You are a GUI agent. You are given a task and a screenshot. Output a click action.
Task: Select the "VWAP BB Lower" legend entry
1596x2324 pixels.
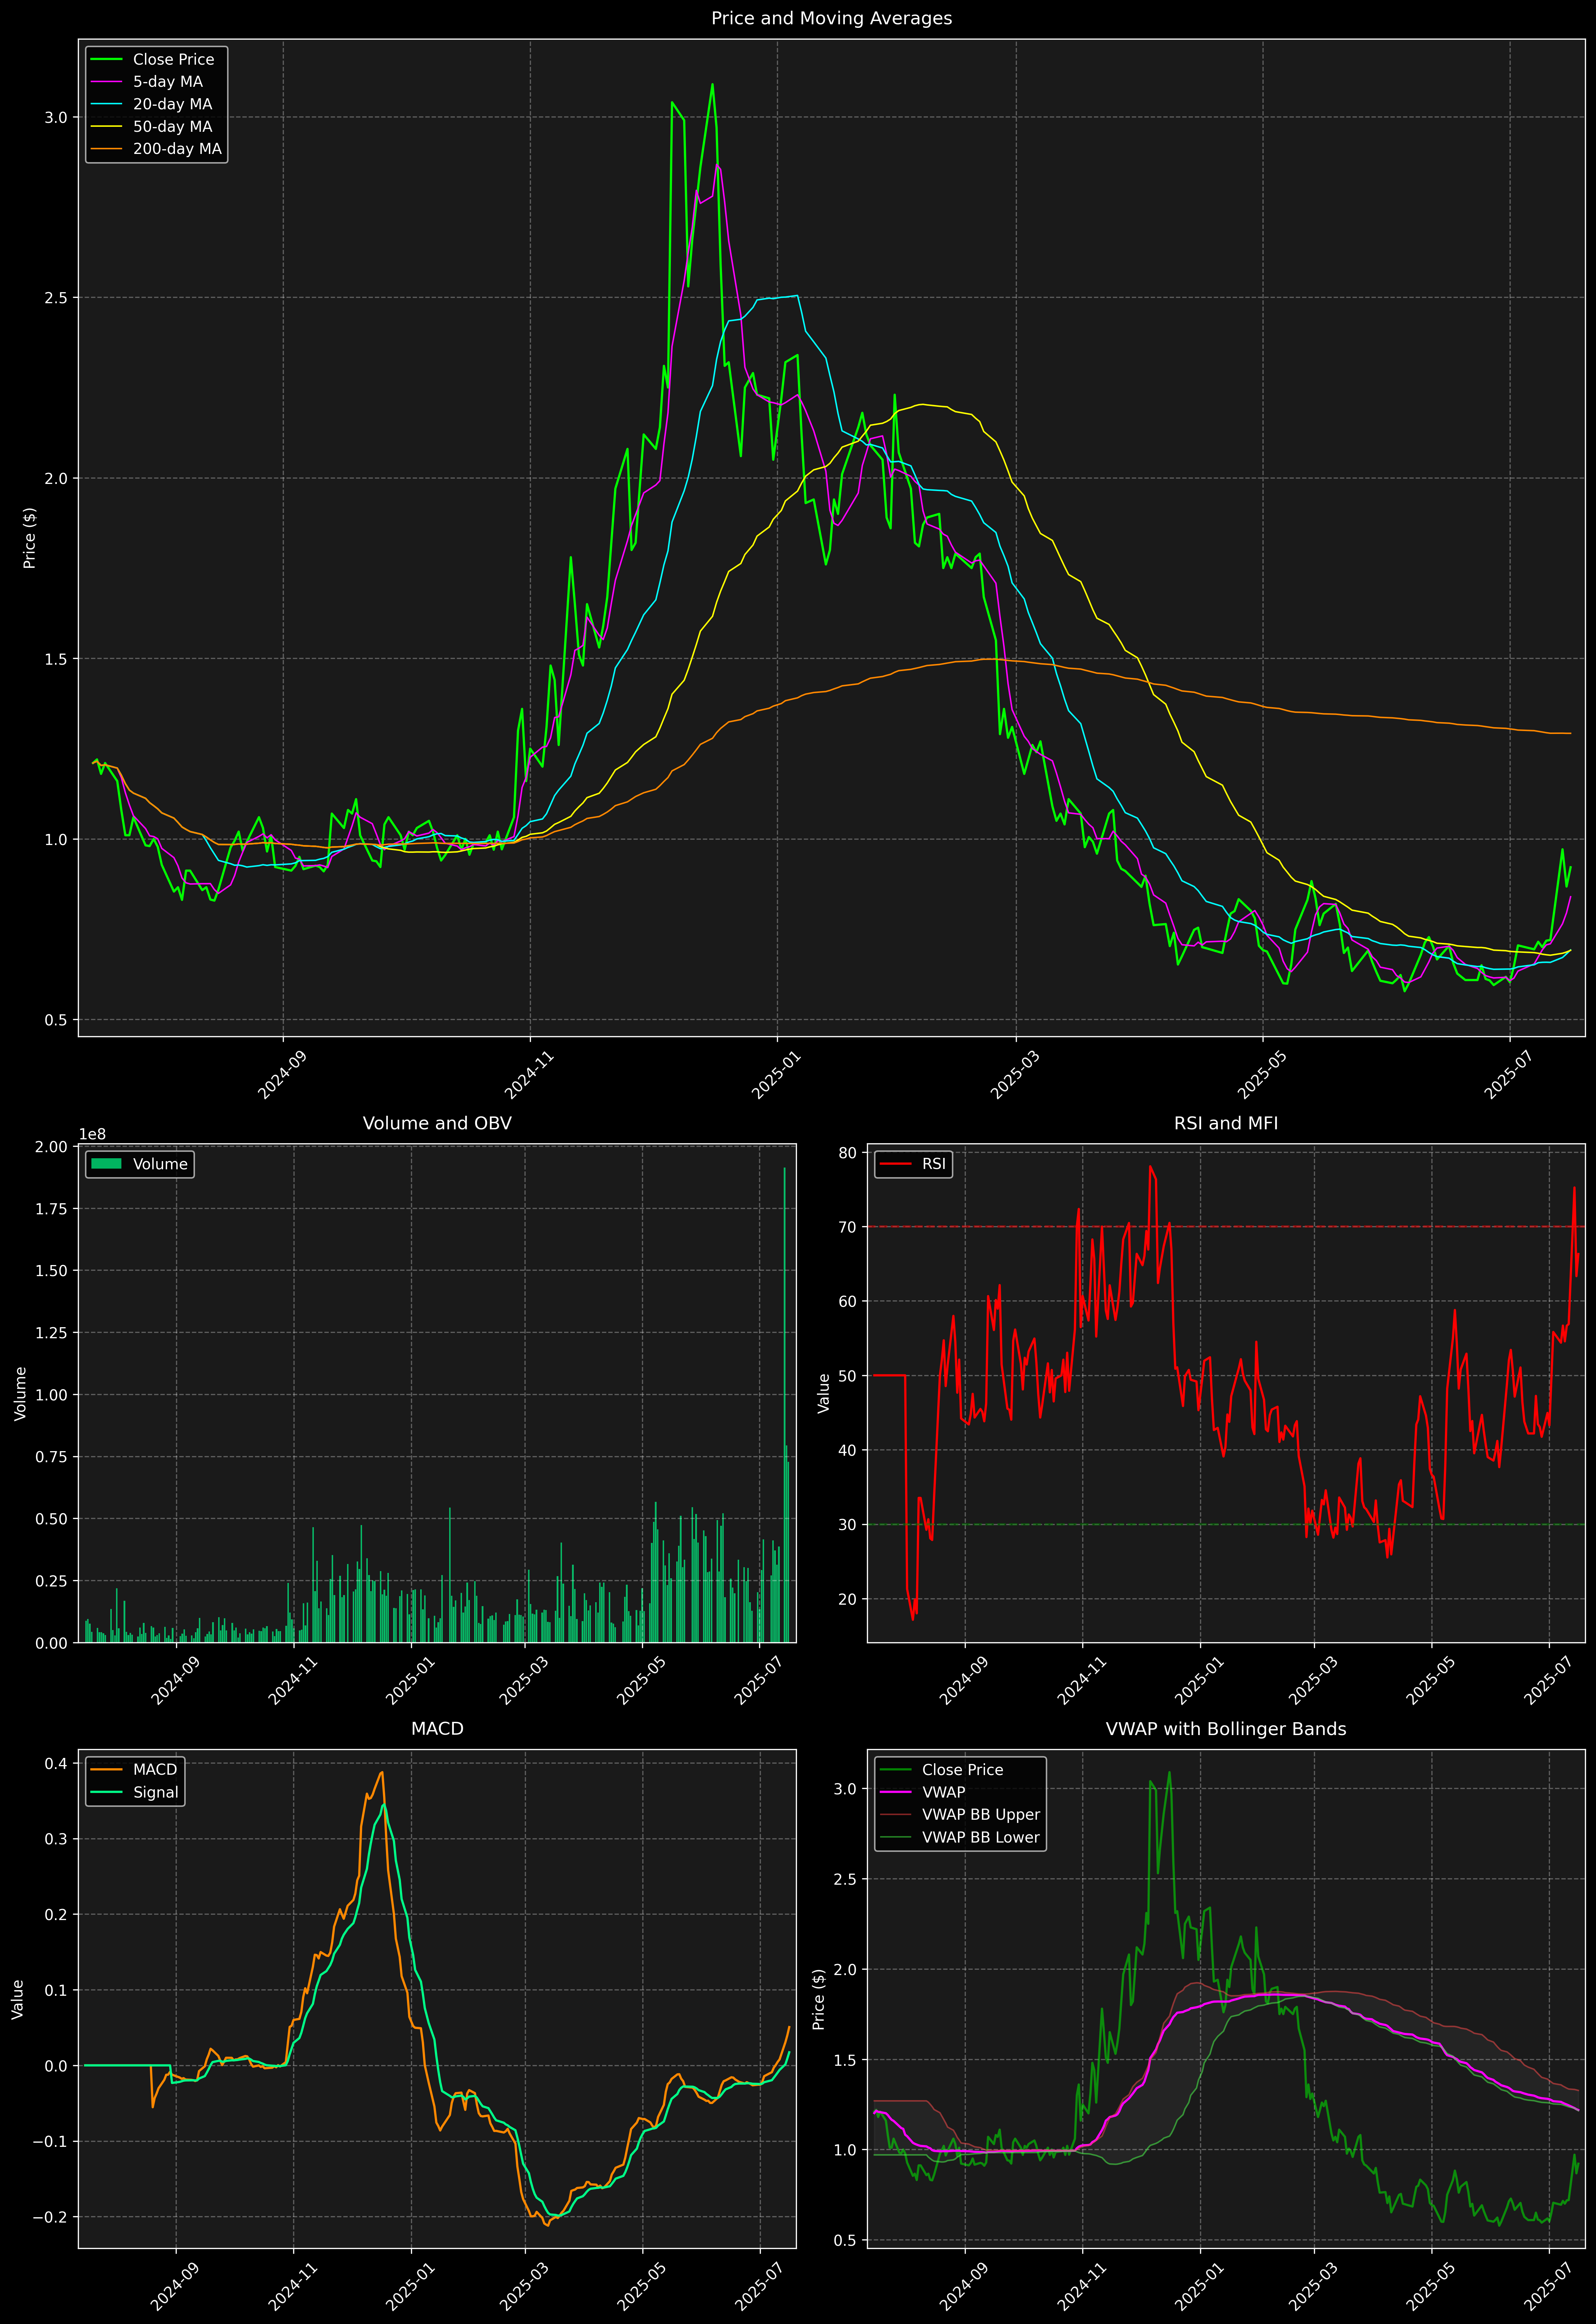pyautogui.click(x=981, y=1837)
